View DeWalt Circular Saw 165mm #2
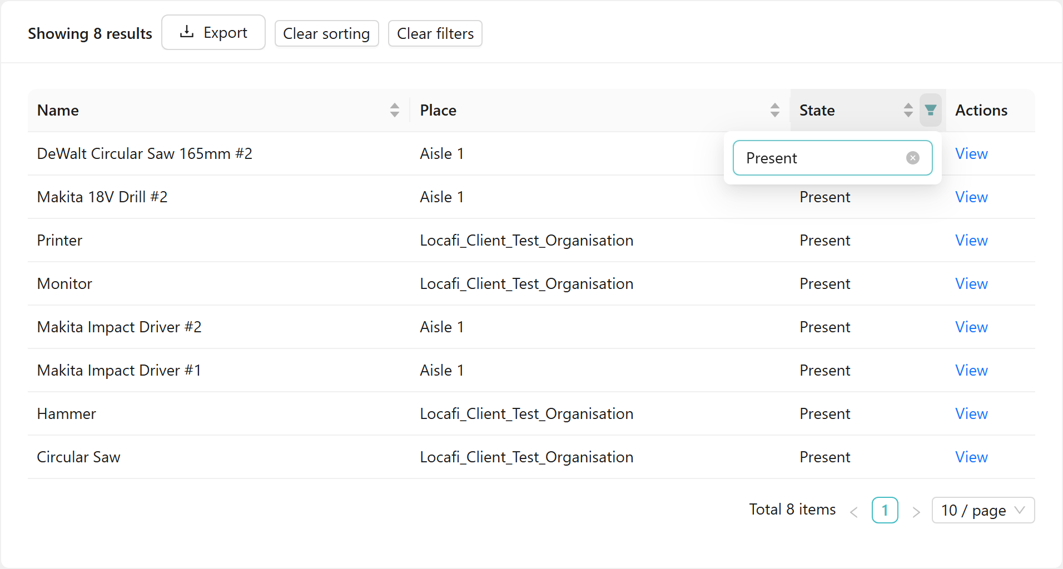The image size is (1063, 569). point(971,153)
